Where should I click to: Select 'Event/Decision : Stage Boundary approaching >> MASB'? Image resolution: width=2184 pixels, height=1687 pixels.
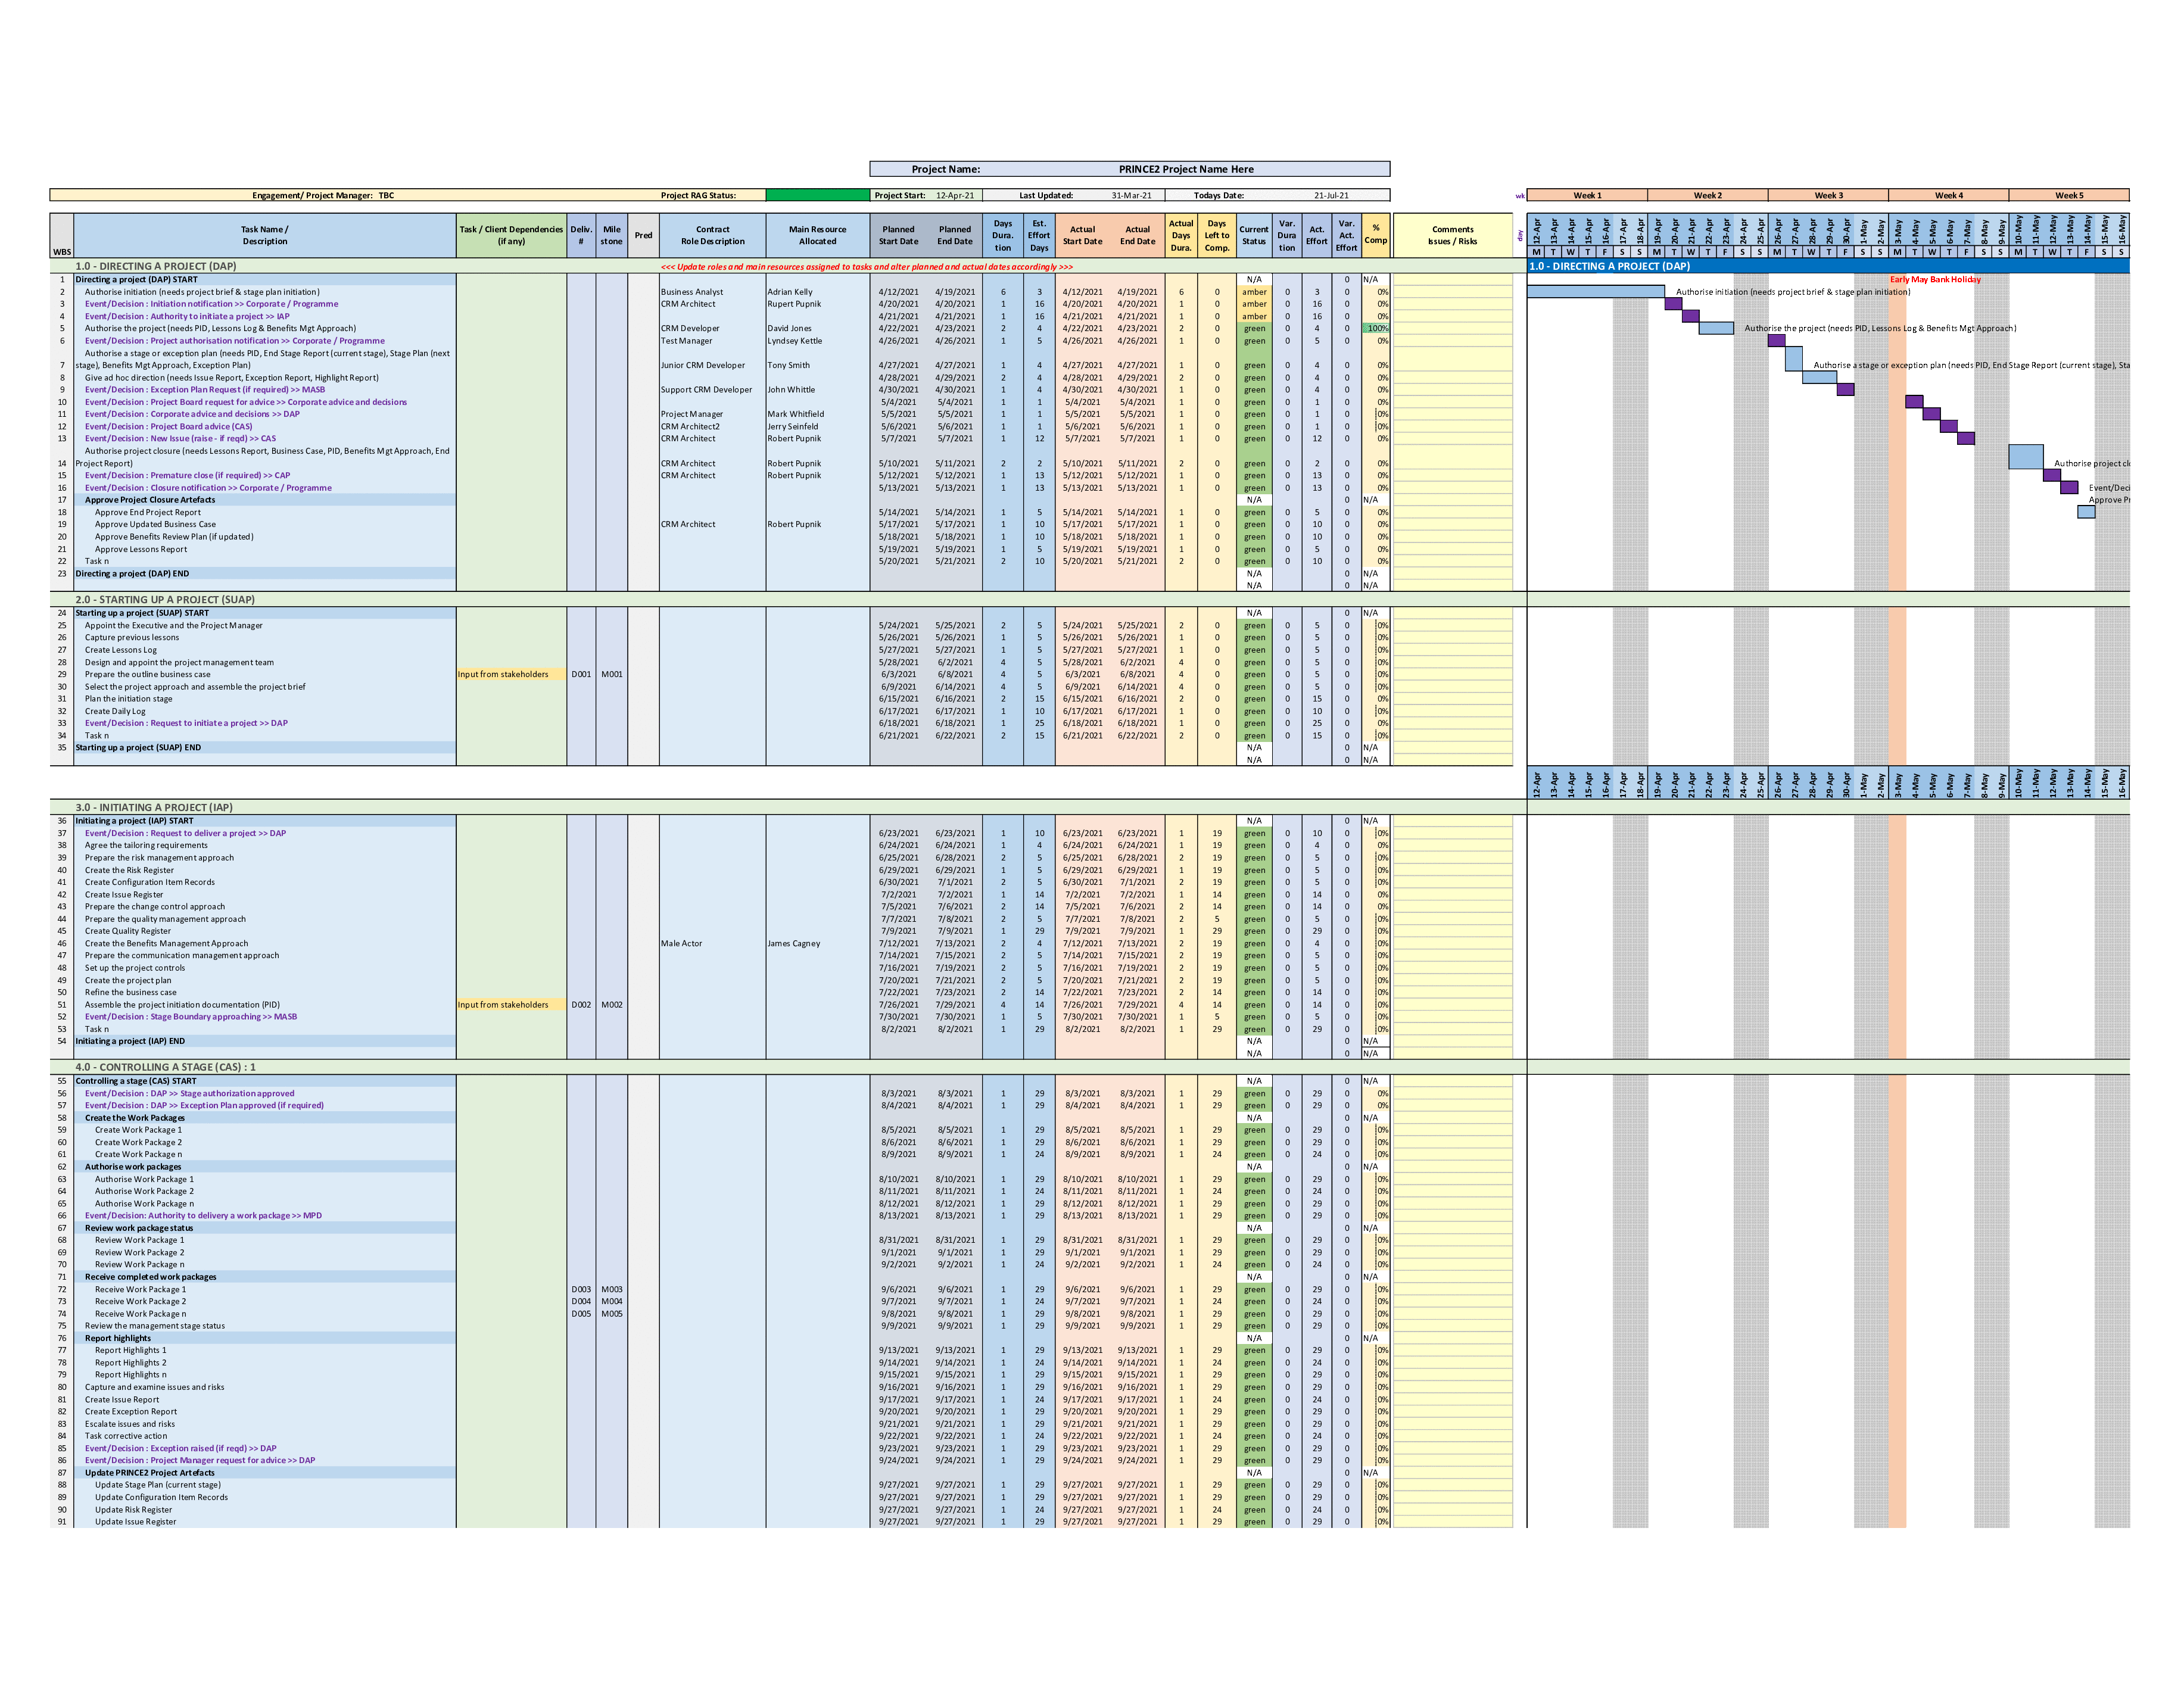[191, 1017]
